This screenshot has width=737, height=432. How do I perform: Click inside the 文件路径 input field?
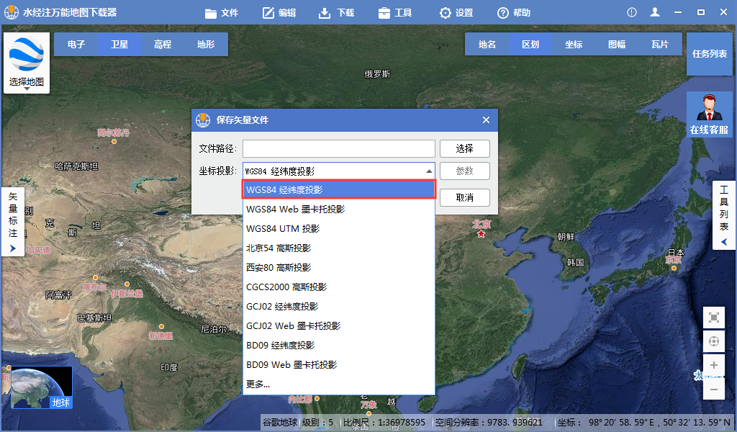point(338,148)
